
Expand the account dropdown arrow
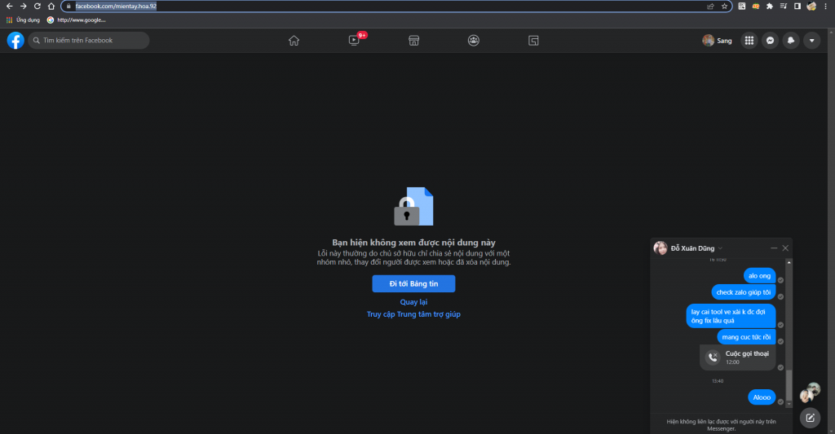(x=811, y=40)
